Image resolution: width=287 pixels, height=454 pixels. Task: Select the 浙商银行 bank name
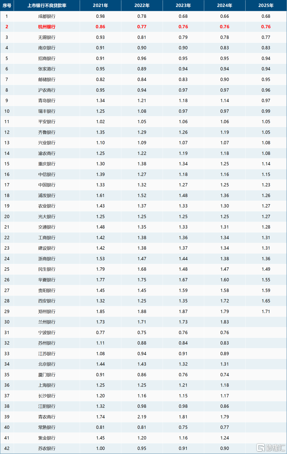[47, 259]
